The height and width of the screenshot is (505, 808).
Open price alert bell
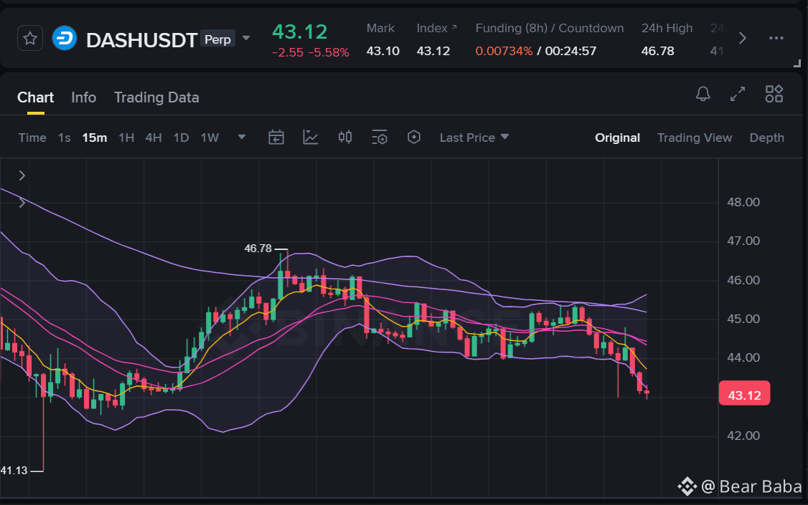coord(703,94)
